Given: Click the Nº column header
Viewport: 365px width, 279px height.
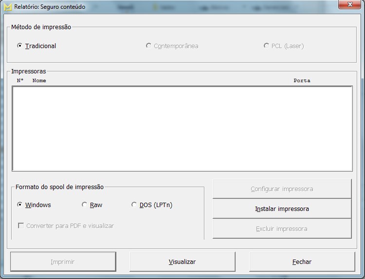Looking at the screenshot, I should [x=20, y=81].
